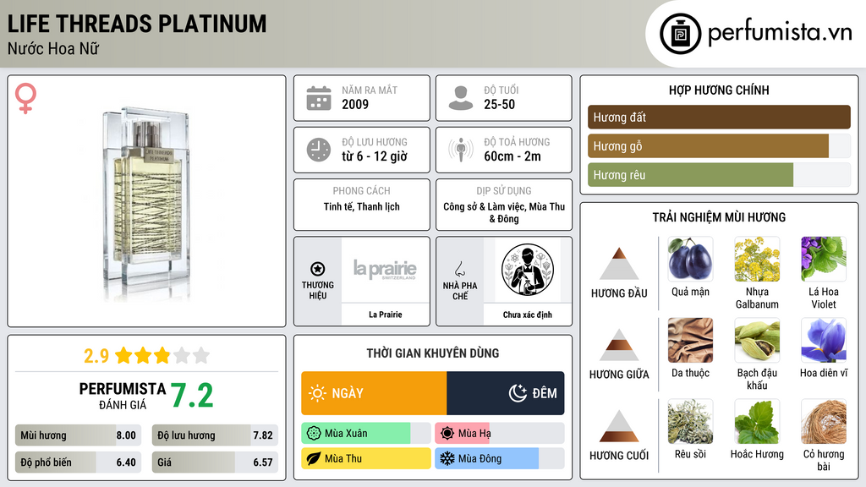This screenshot has width=866, height=487.
Task: Click the pink female gender symbol icon
Action: [x=25, y=98]
